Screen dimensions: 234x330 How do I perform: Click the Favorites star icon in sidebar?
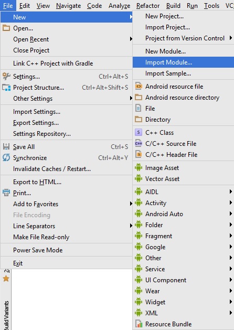coord(6,279)
